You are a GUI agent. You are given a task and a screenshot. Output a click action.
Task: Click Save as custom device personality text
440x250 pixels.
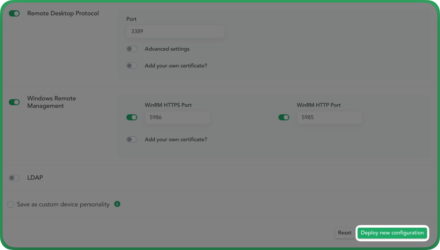coord(63,204)
